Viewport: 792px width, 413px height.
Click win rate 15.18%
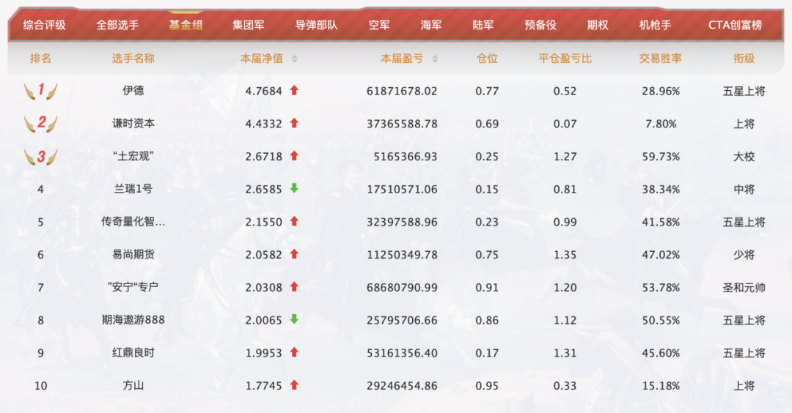tap(661, 387)
